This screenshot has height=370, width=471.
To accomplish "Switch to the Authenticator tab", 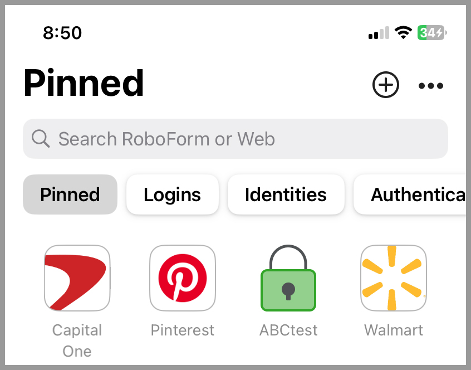I will (412, 194).
